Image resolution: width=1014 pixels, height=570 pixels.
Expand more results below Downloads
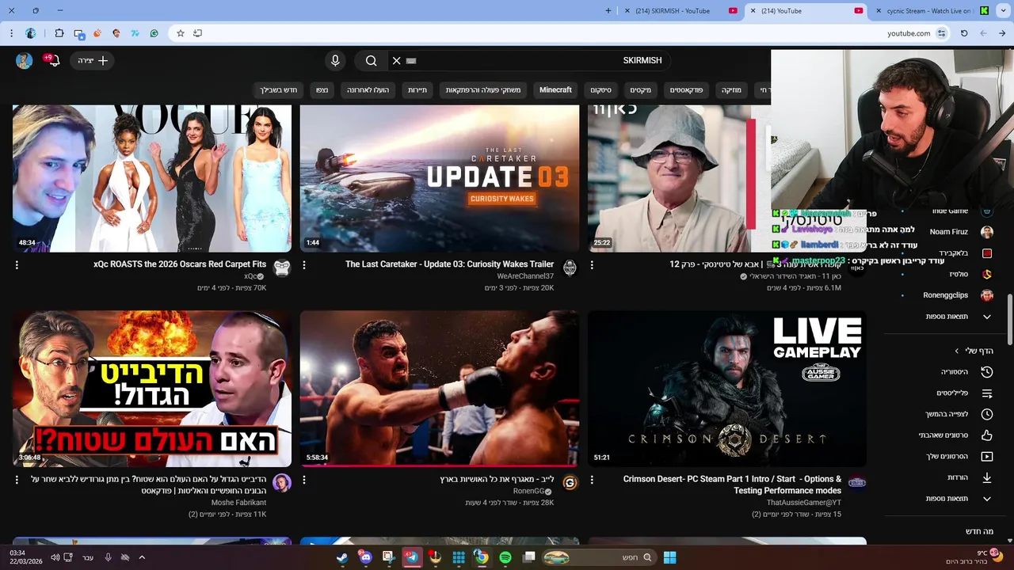pyautogui.click(x=957, y=499)
